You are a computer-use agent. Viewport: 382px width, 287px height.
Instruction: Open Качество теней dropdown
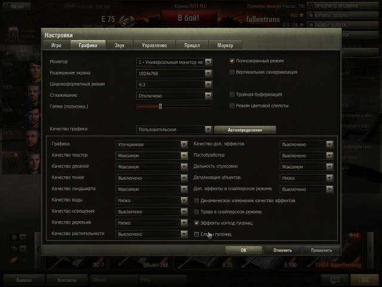(152, 178)
